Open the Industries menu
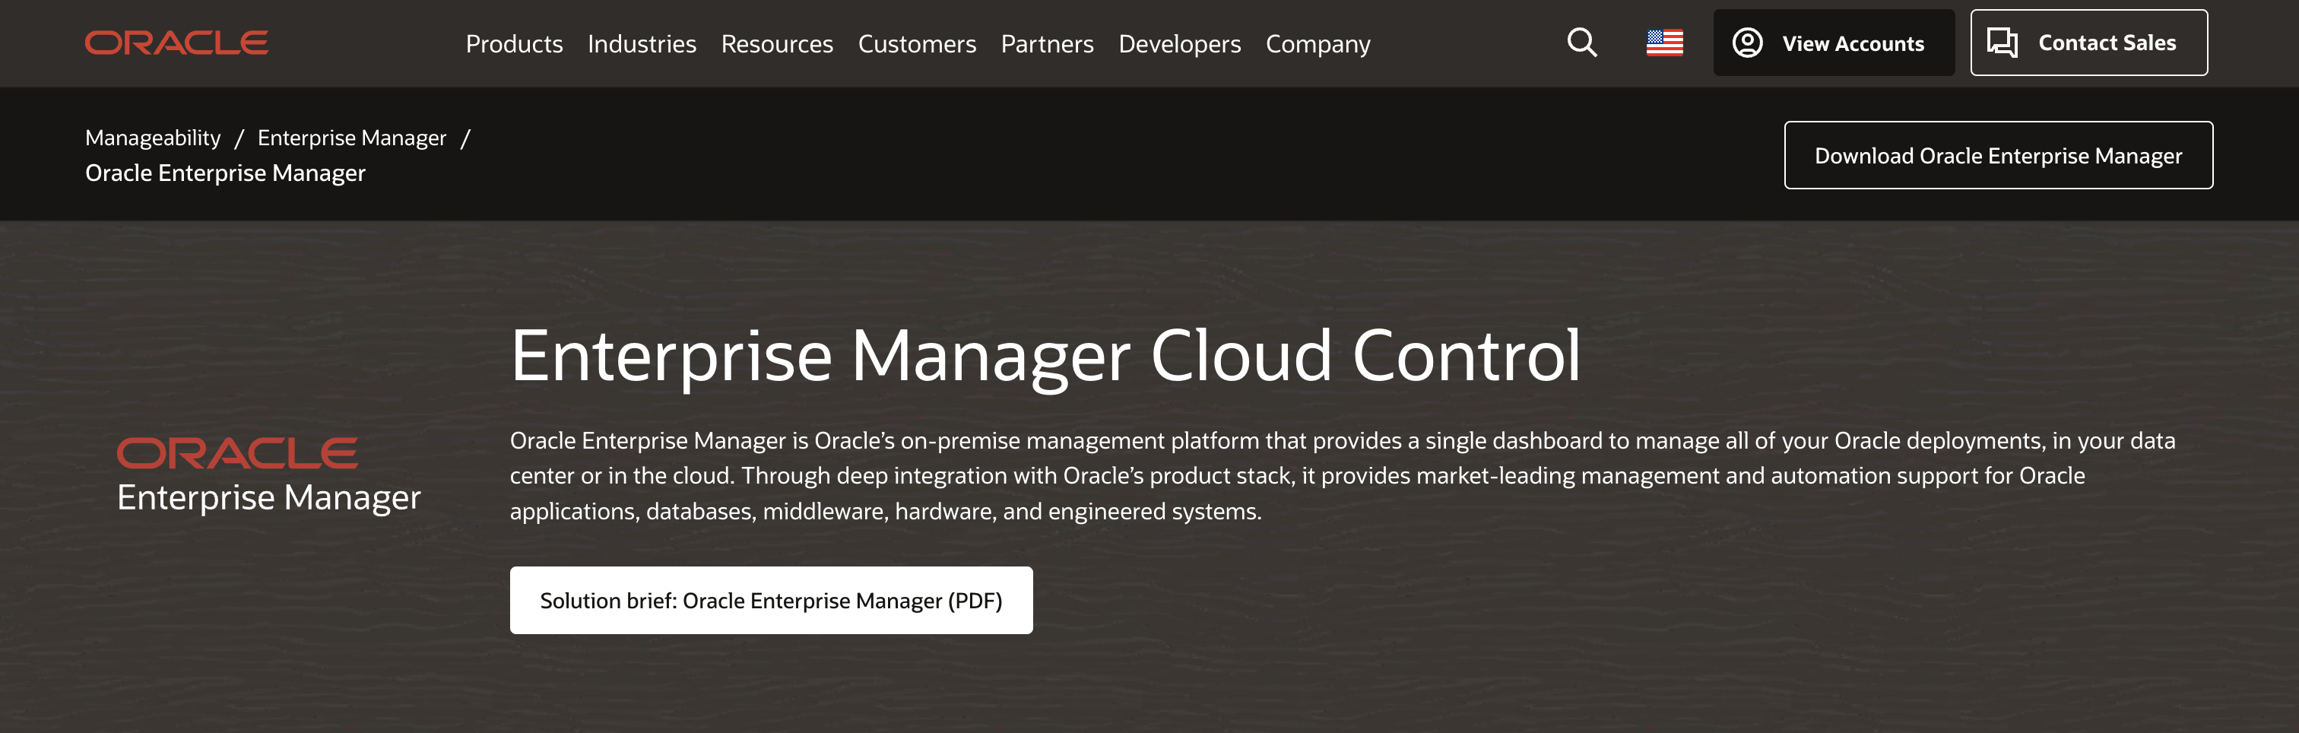 (642, 44)
